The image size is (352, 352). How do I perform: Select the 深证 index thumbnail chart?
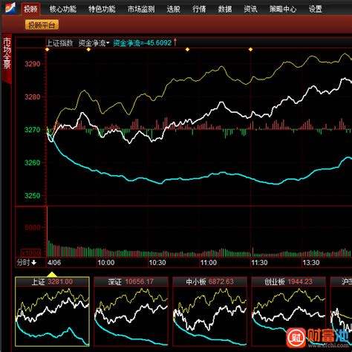pos(131,311)
